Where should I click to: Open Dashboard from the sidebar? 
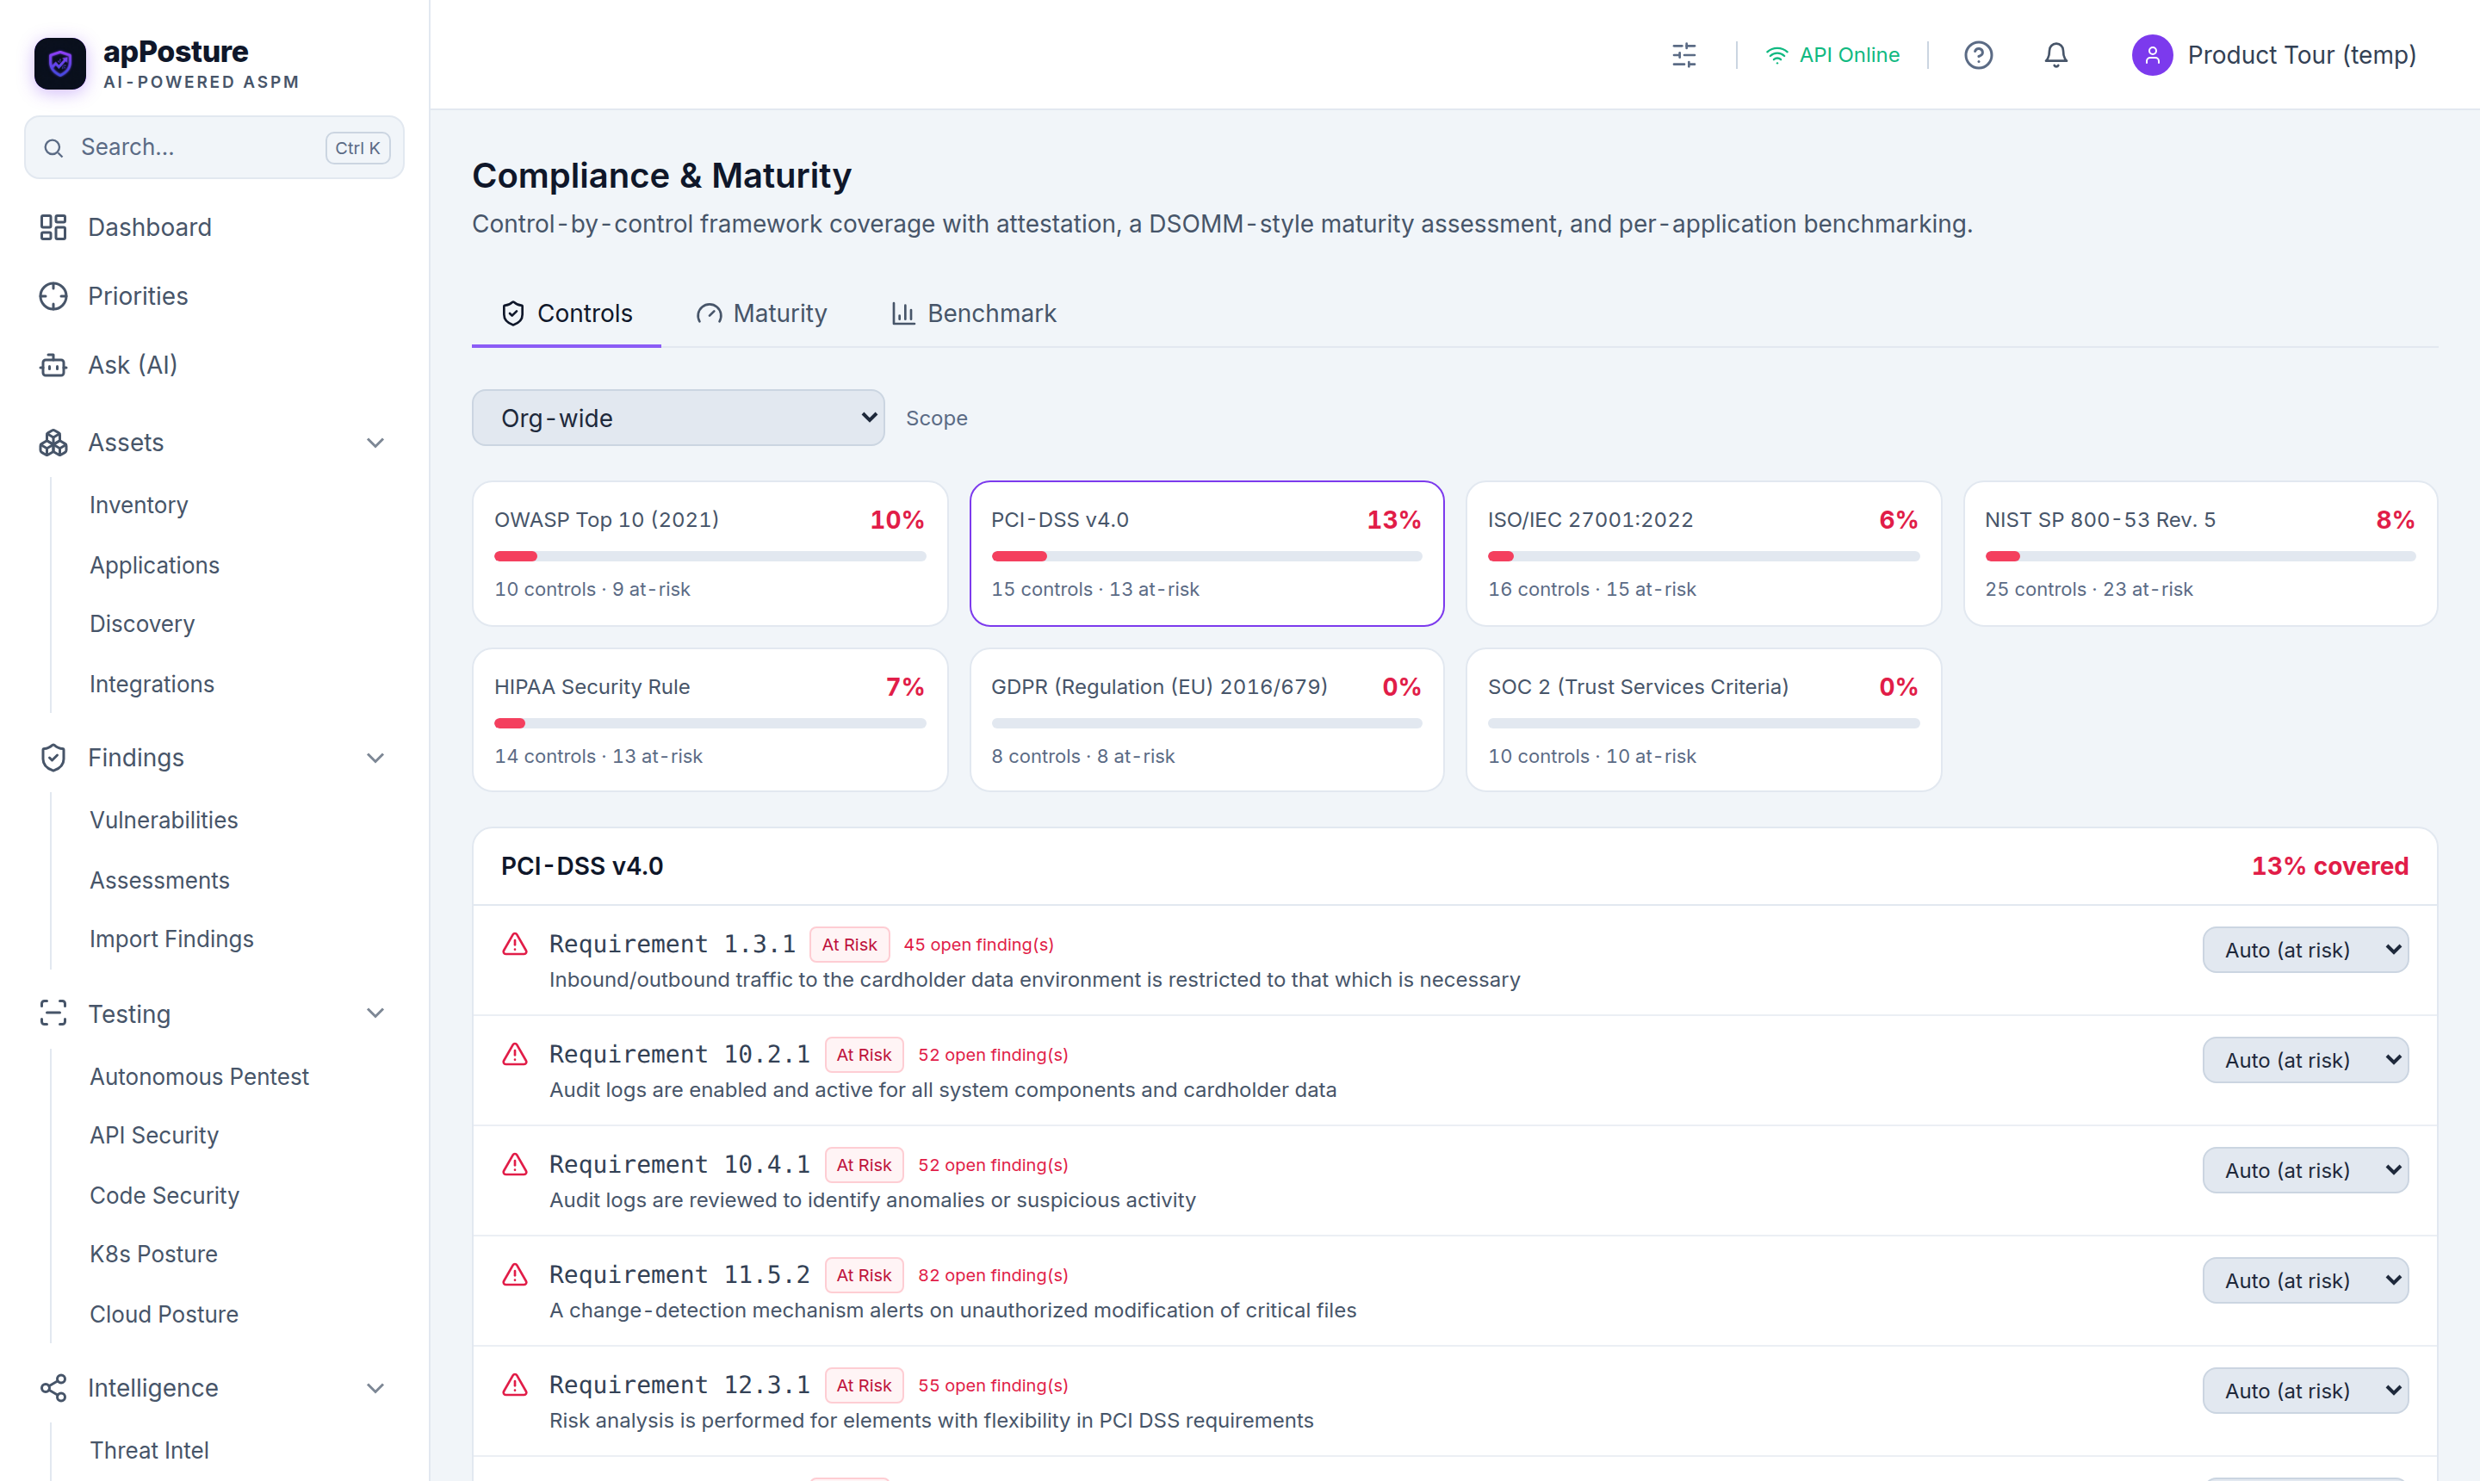coord(214,227)
